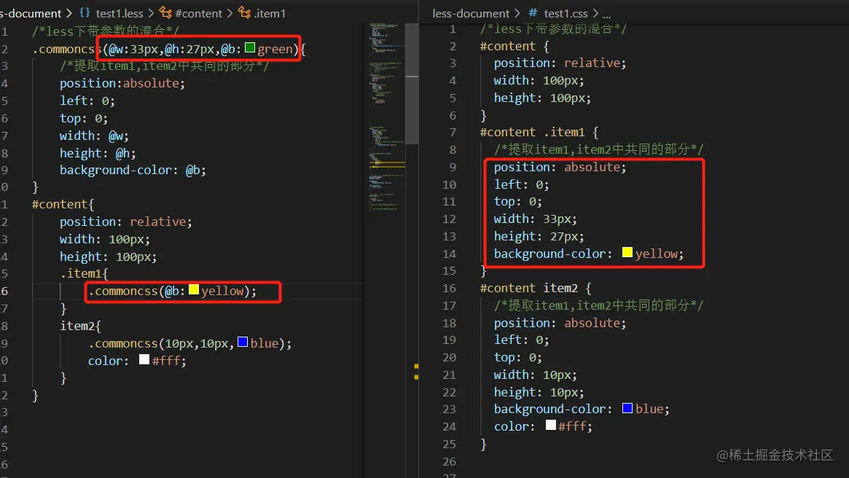Open the white #fff swatch in test1.less
849x478 pixels.
click(144, 359)
